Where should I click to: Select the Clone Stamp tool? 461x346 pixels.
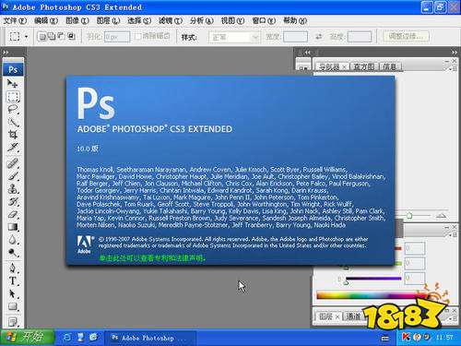coord(13,188)
